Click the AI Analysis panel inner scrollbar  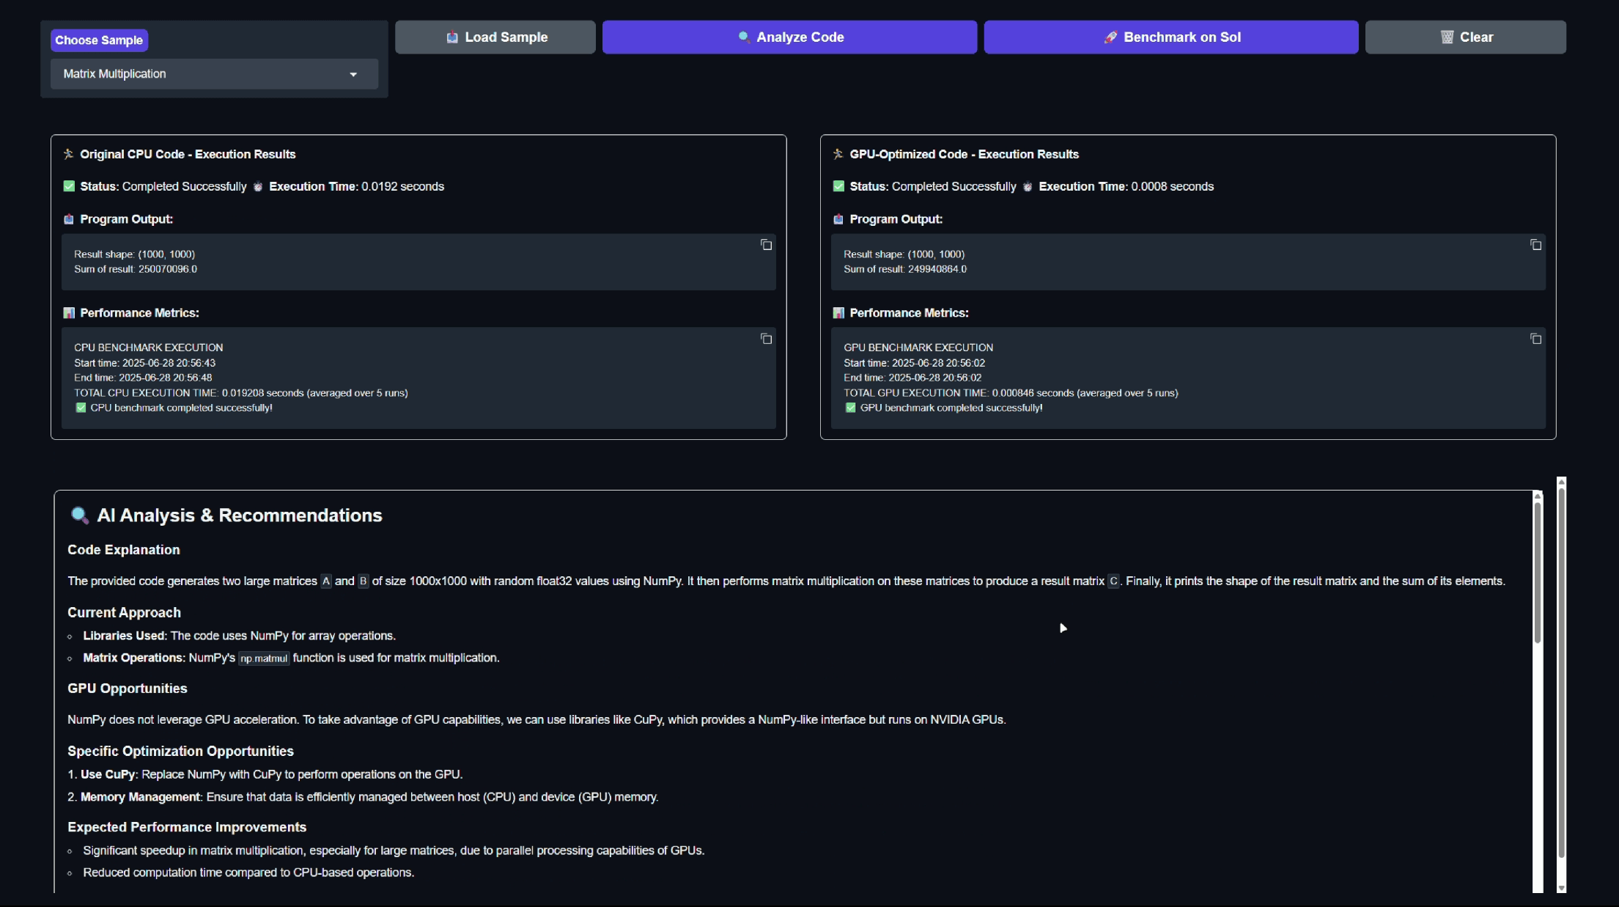coord(1538,572)
